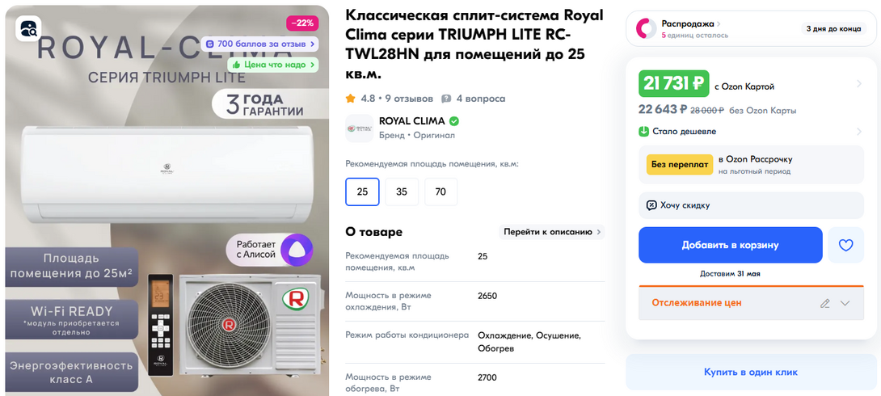Click the questions speech bubble icon
The width and height of the screenshot is (881, 396).
click(447, 99)
